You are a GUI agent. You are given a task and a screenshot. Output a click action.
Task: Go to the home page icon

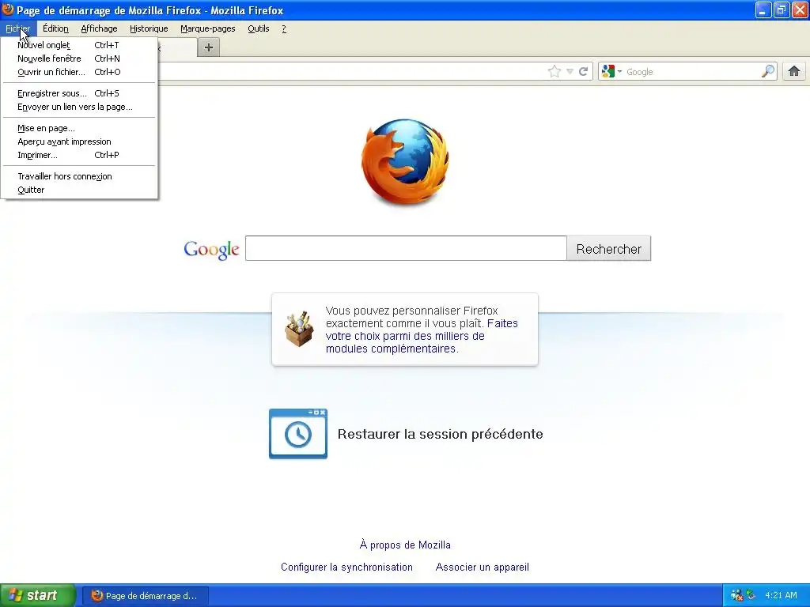tap(794, 71)
